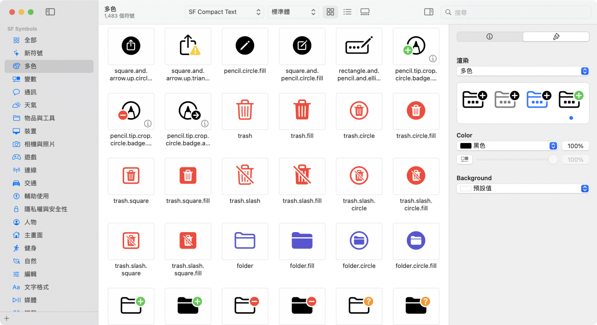Screen dimensions: 597x325
Task: Go to 通訊 category
Action: [x=49, y=92]
